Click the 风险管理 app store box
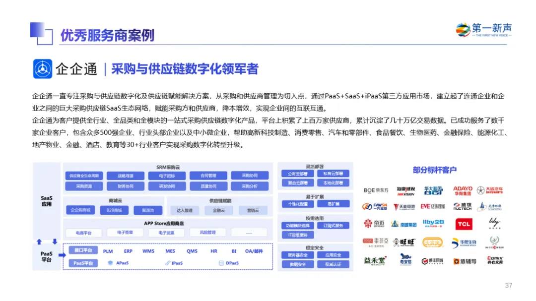The image size is (536, 301). pos(208,233)
